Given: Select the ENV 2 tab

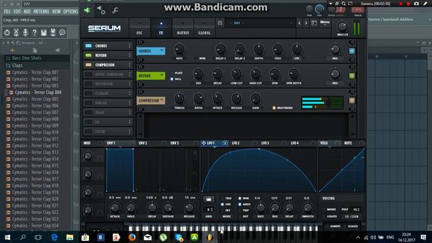Looking at the screenshot, I should point(142,143).
